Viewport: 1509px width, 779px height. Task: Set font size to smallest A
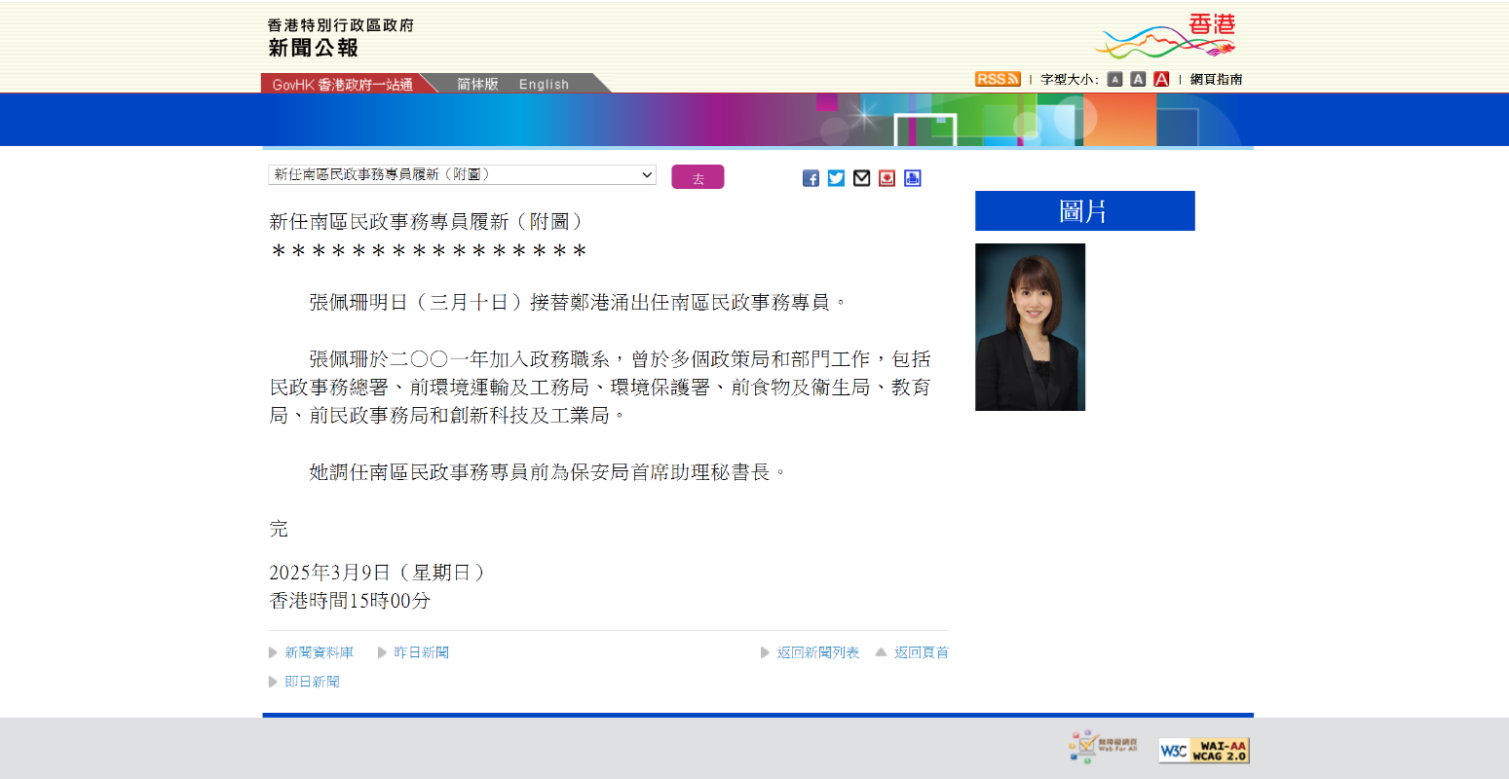click(x=1114, y=80)
